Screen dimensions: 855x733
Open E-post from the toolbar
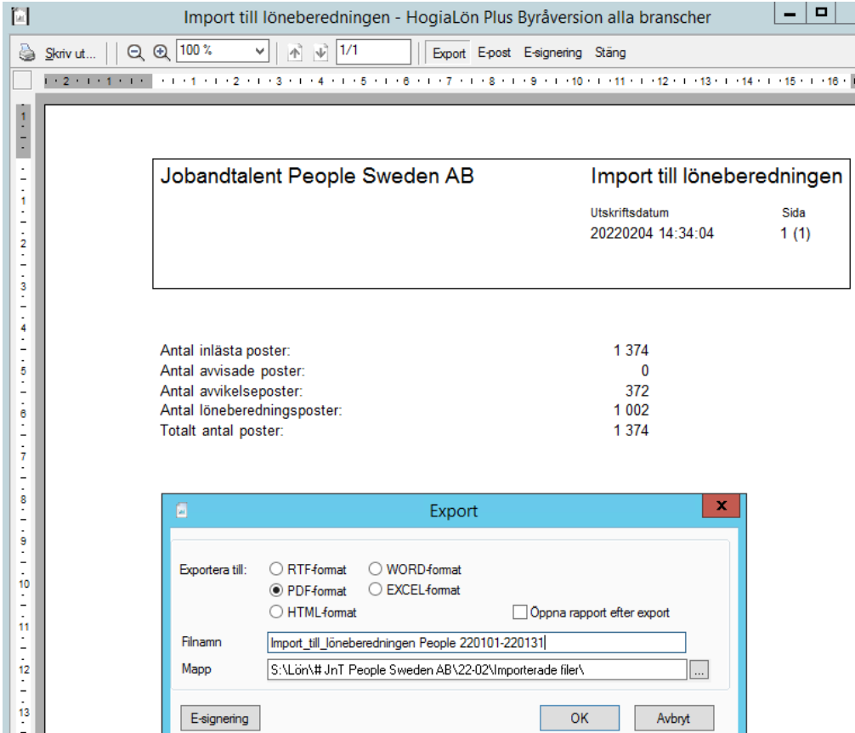[494, 53]
